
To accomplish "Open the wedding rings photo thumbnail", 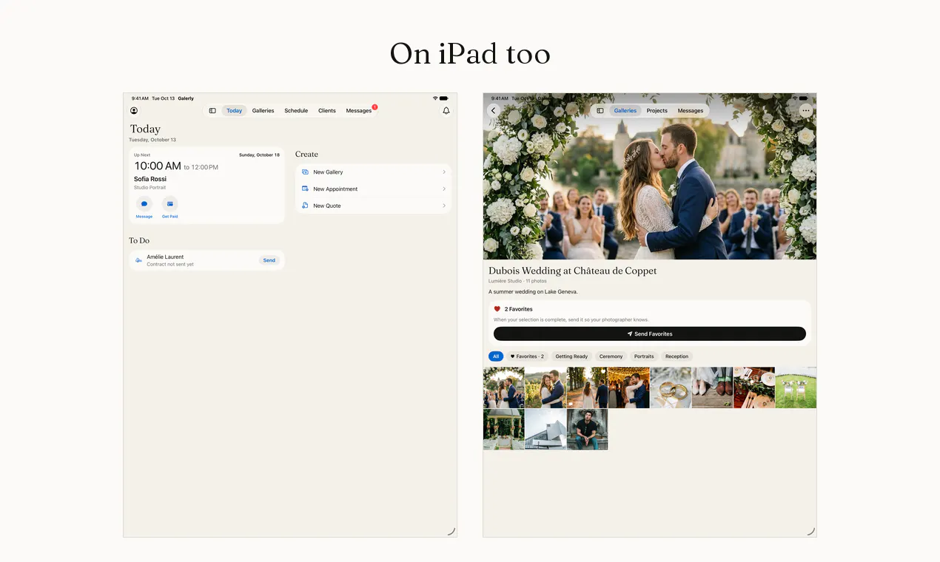I will 671,387.
